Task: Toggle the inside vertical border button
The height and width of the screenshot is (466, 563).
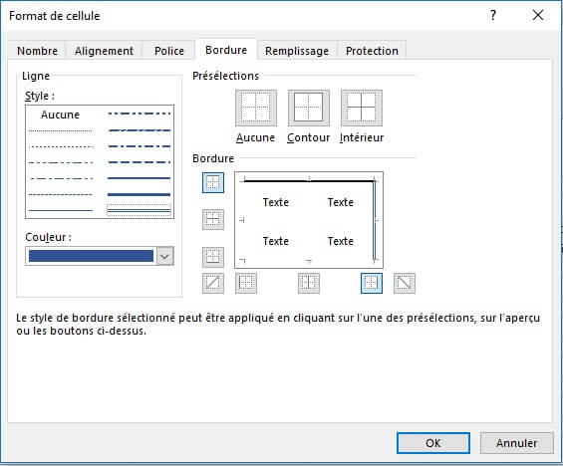Action: pyautogui.click(x=309, y=283)
